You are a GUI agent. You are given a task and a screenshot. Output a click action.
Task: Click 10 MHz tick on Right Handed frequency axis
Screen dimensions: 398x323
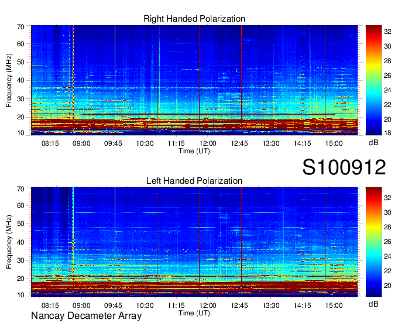20,133
